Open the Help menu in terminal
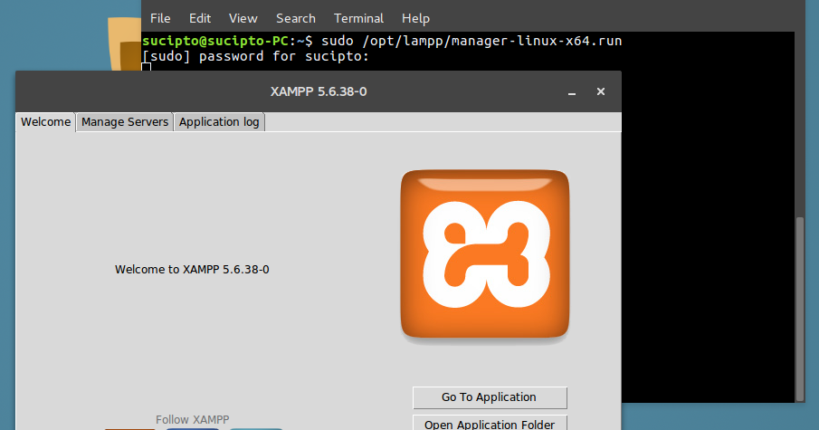This screenshot has height=430, width=819. tap(415, 18)
